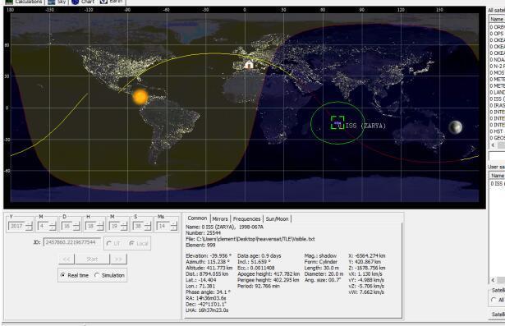Viewport: 505px width, 326px height.
Task: Click the Hour (H) value field
Action: (x=91, y=226)
